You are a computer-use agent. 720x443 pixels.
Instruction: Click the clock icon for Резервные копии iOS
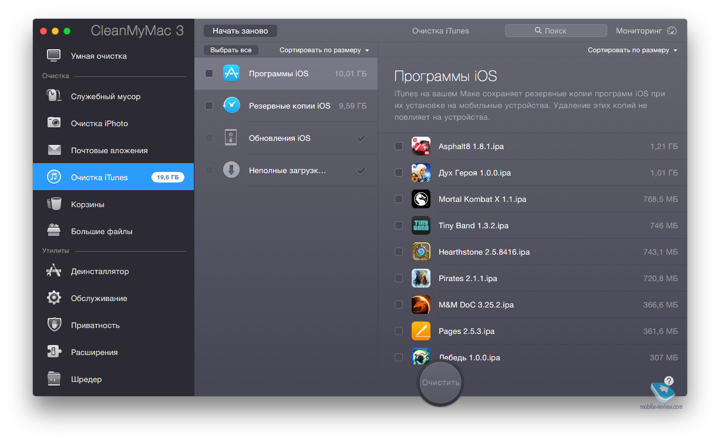231,106
